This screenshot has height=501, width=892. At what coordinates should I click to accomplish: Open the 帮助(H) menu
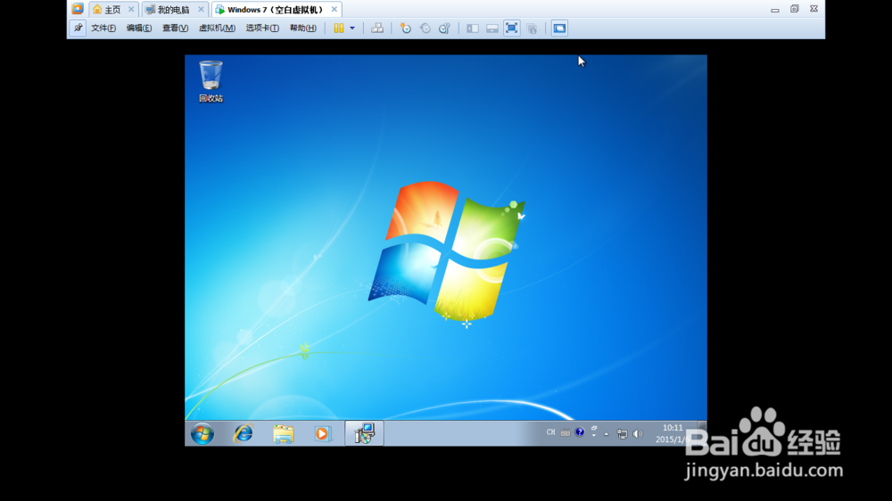coord(303,28)
